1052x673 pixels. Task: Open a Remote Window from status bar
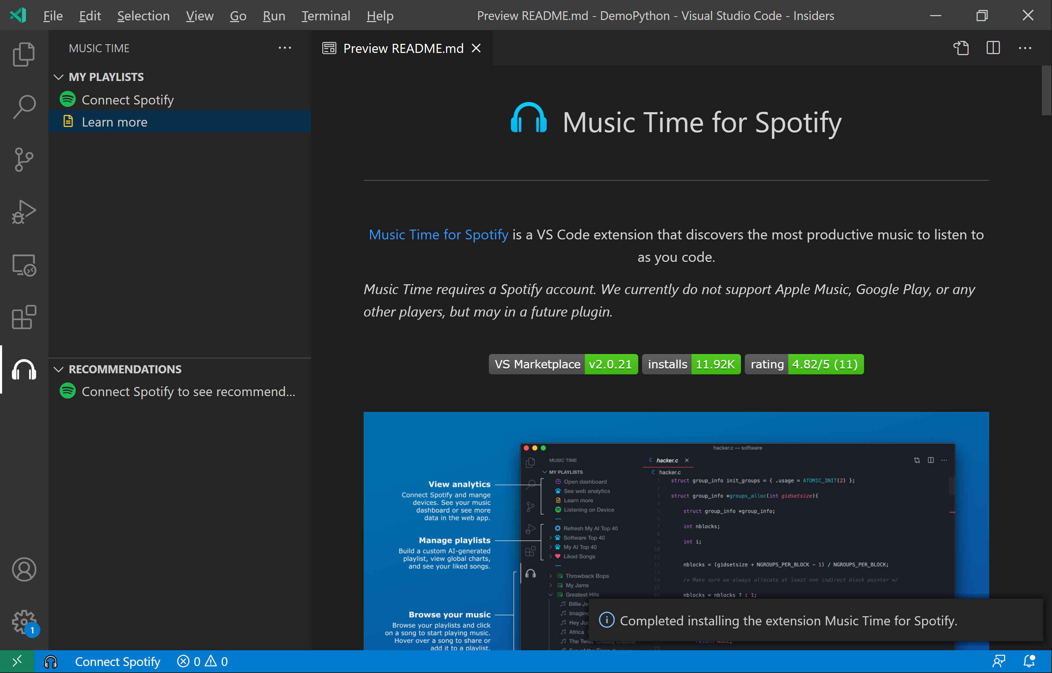[18, 661]
